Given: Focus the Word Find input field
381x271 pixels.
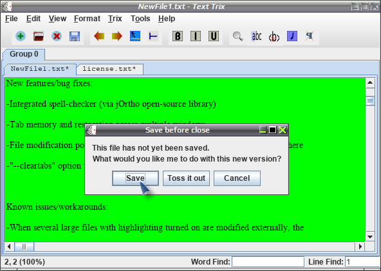Looking at the screenshot, I should point(268,262).
